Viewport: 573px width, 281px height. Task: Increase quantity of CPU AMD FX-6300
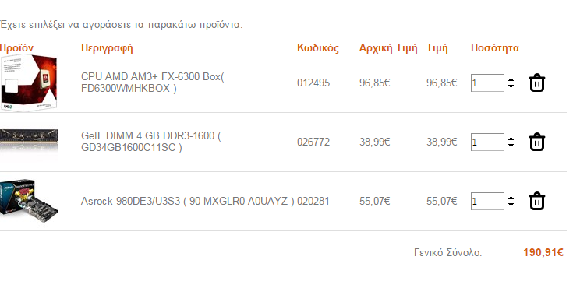point(511,79)
